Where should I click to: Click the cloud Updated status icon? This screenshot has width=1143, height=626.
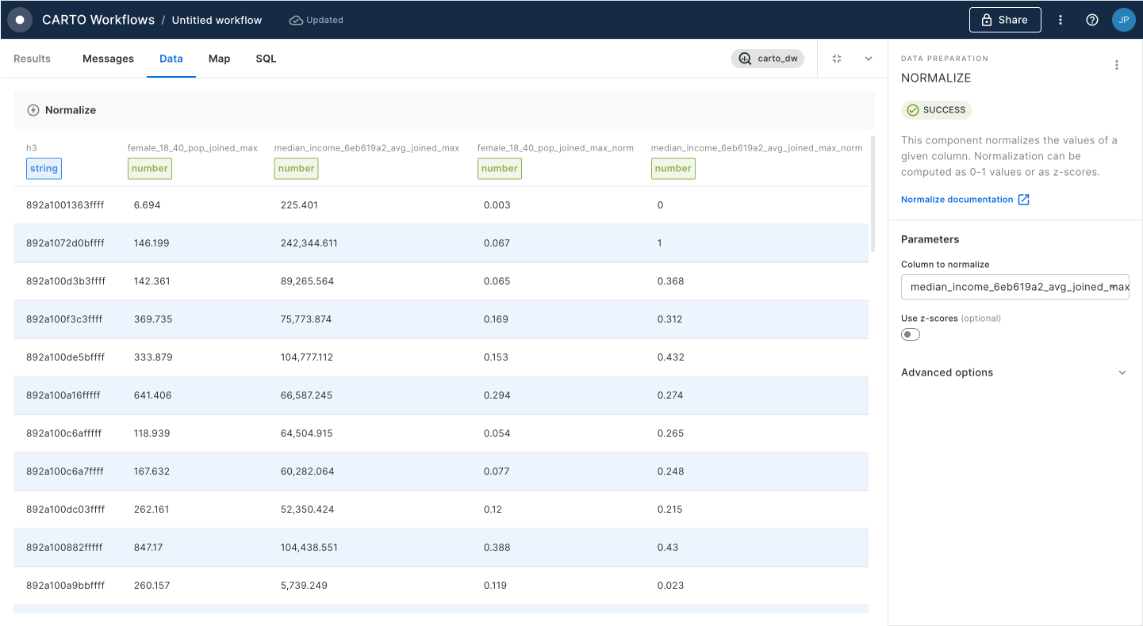tap(296, 20)
